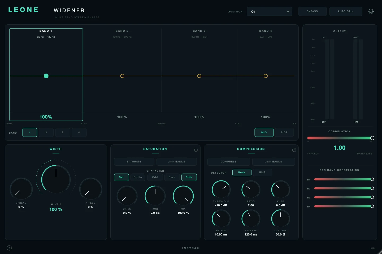Click the window resize grip icon
The height and width of the screenshot is (254, 382).
[x=379, y=251]
